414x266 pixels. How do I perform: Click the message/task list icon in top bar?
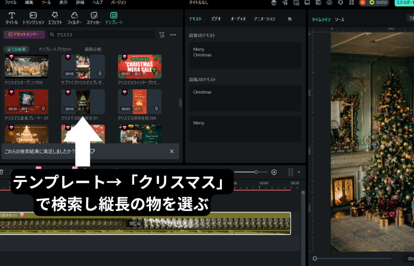coord(296,2)
